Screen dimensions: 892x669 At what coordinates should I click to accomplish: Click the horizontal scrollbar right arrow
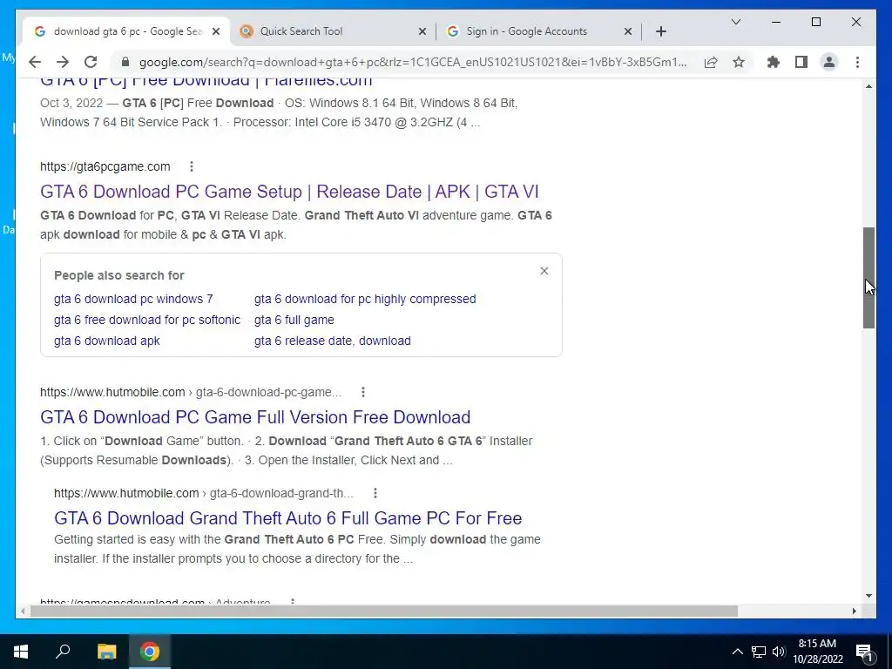click(x=854, y=611)
